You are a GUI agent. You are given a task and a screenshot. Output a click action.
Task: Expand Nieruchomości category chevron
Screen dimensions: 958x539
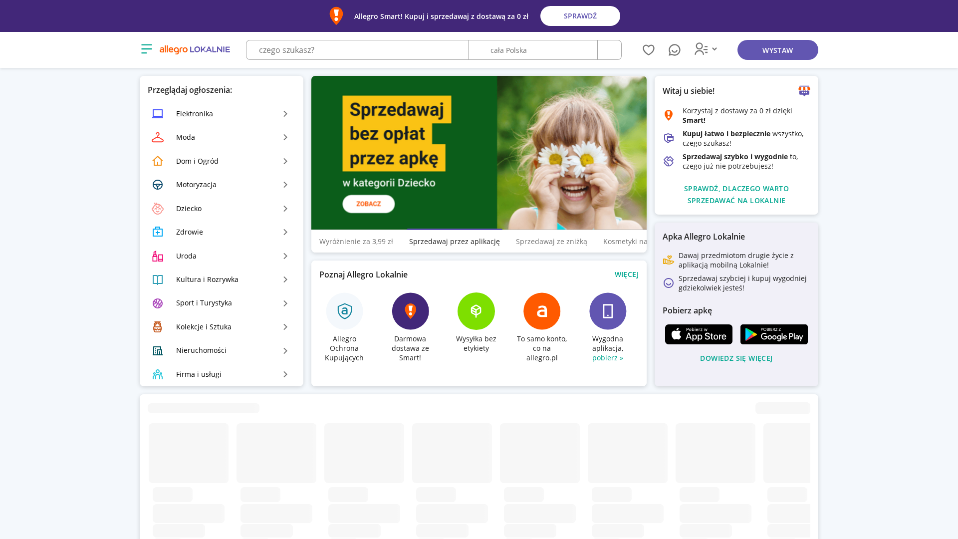[x=285, y=351]
